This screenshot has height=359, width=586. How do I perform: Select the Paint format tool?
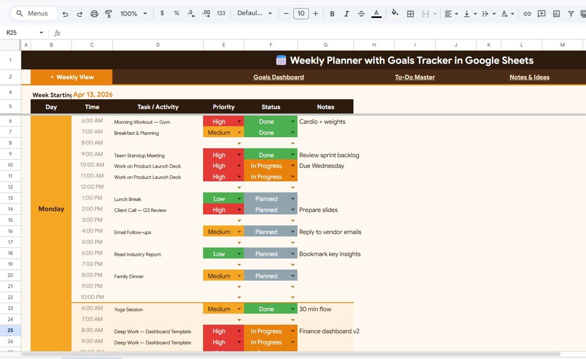coord(108,14)
